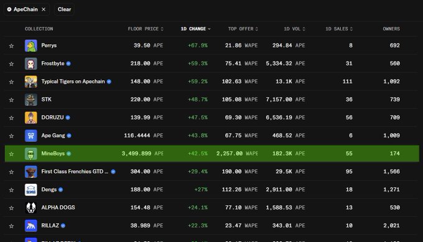Click the RILLAZ verified badge
423x242 pixels.
63,226
